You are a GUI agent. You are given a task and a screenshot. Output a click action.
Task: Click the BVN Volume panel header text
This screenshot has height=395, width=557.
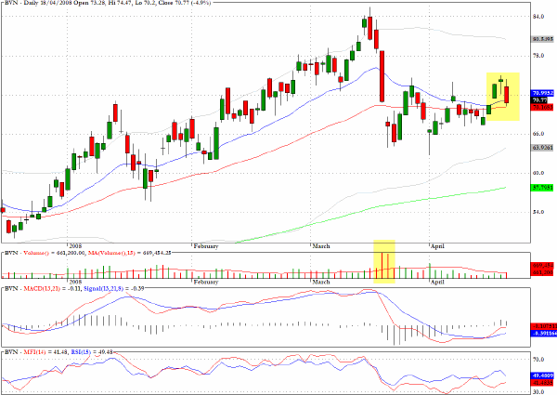click(x=87, y=253)
